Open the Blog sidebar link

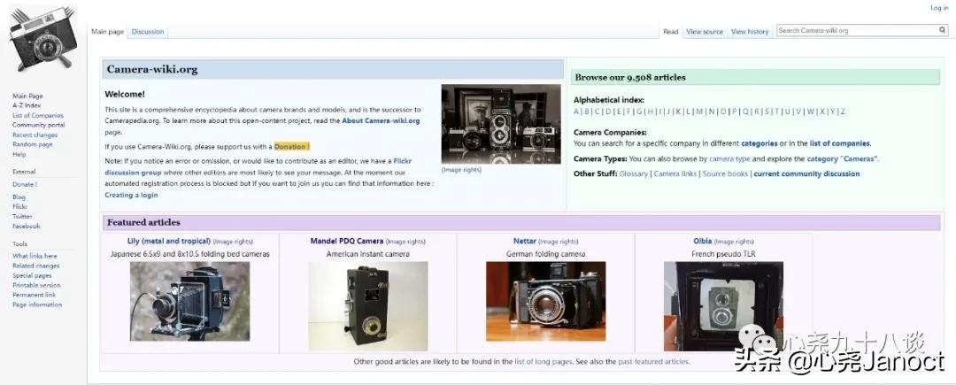pyautogui.click(x=19, y=196)
